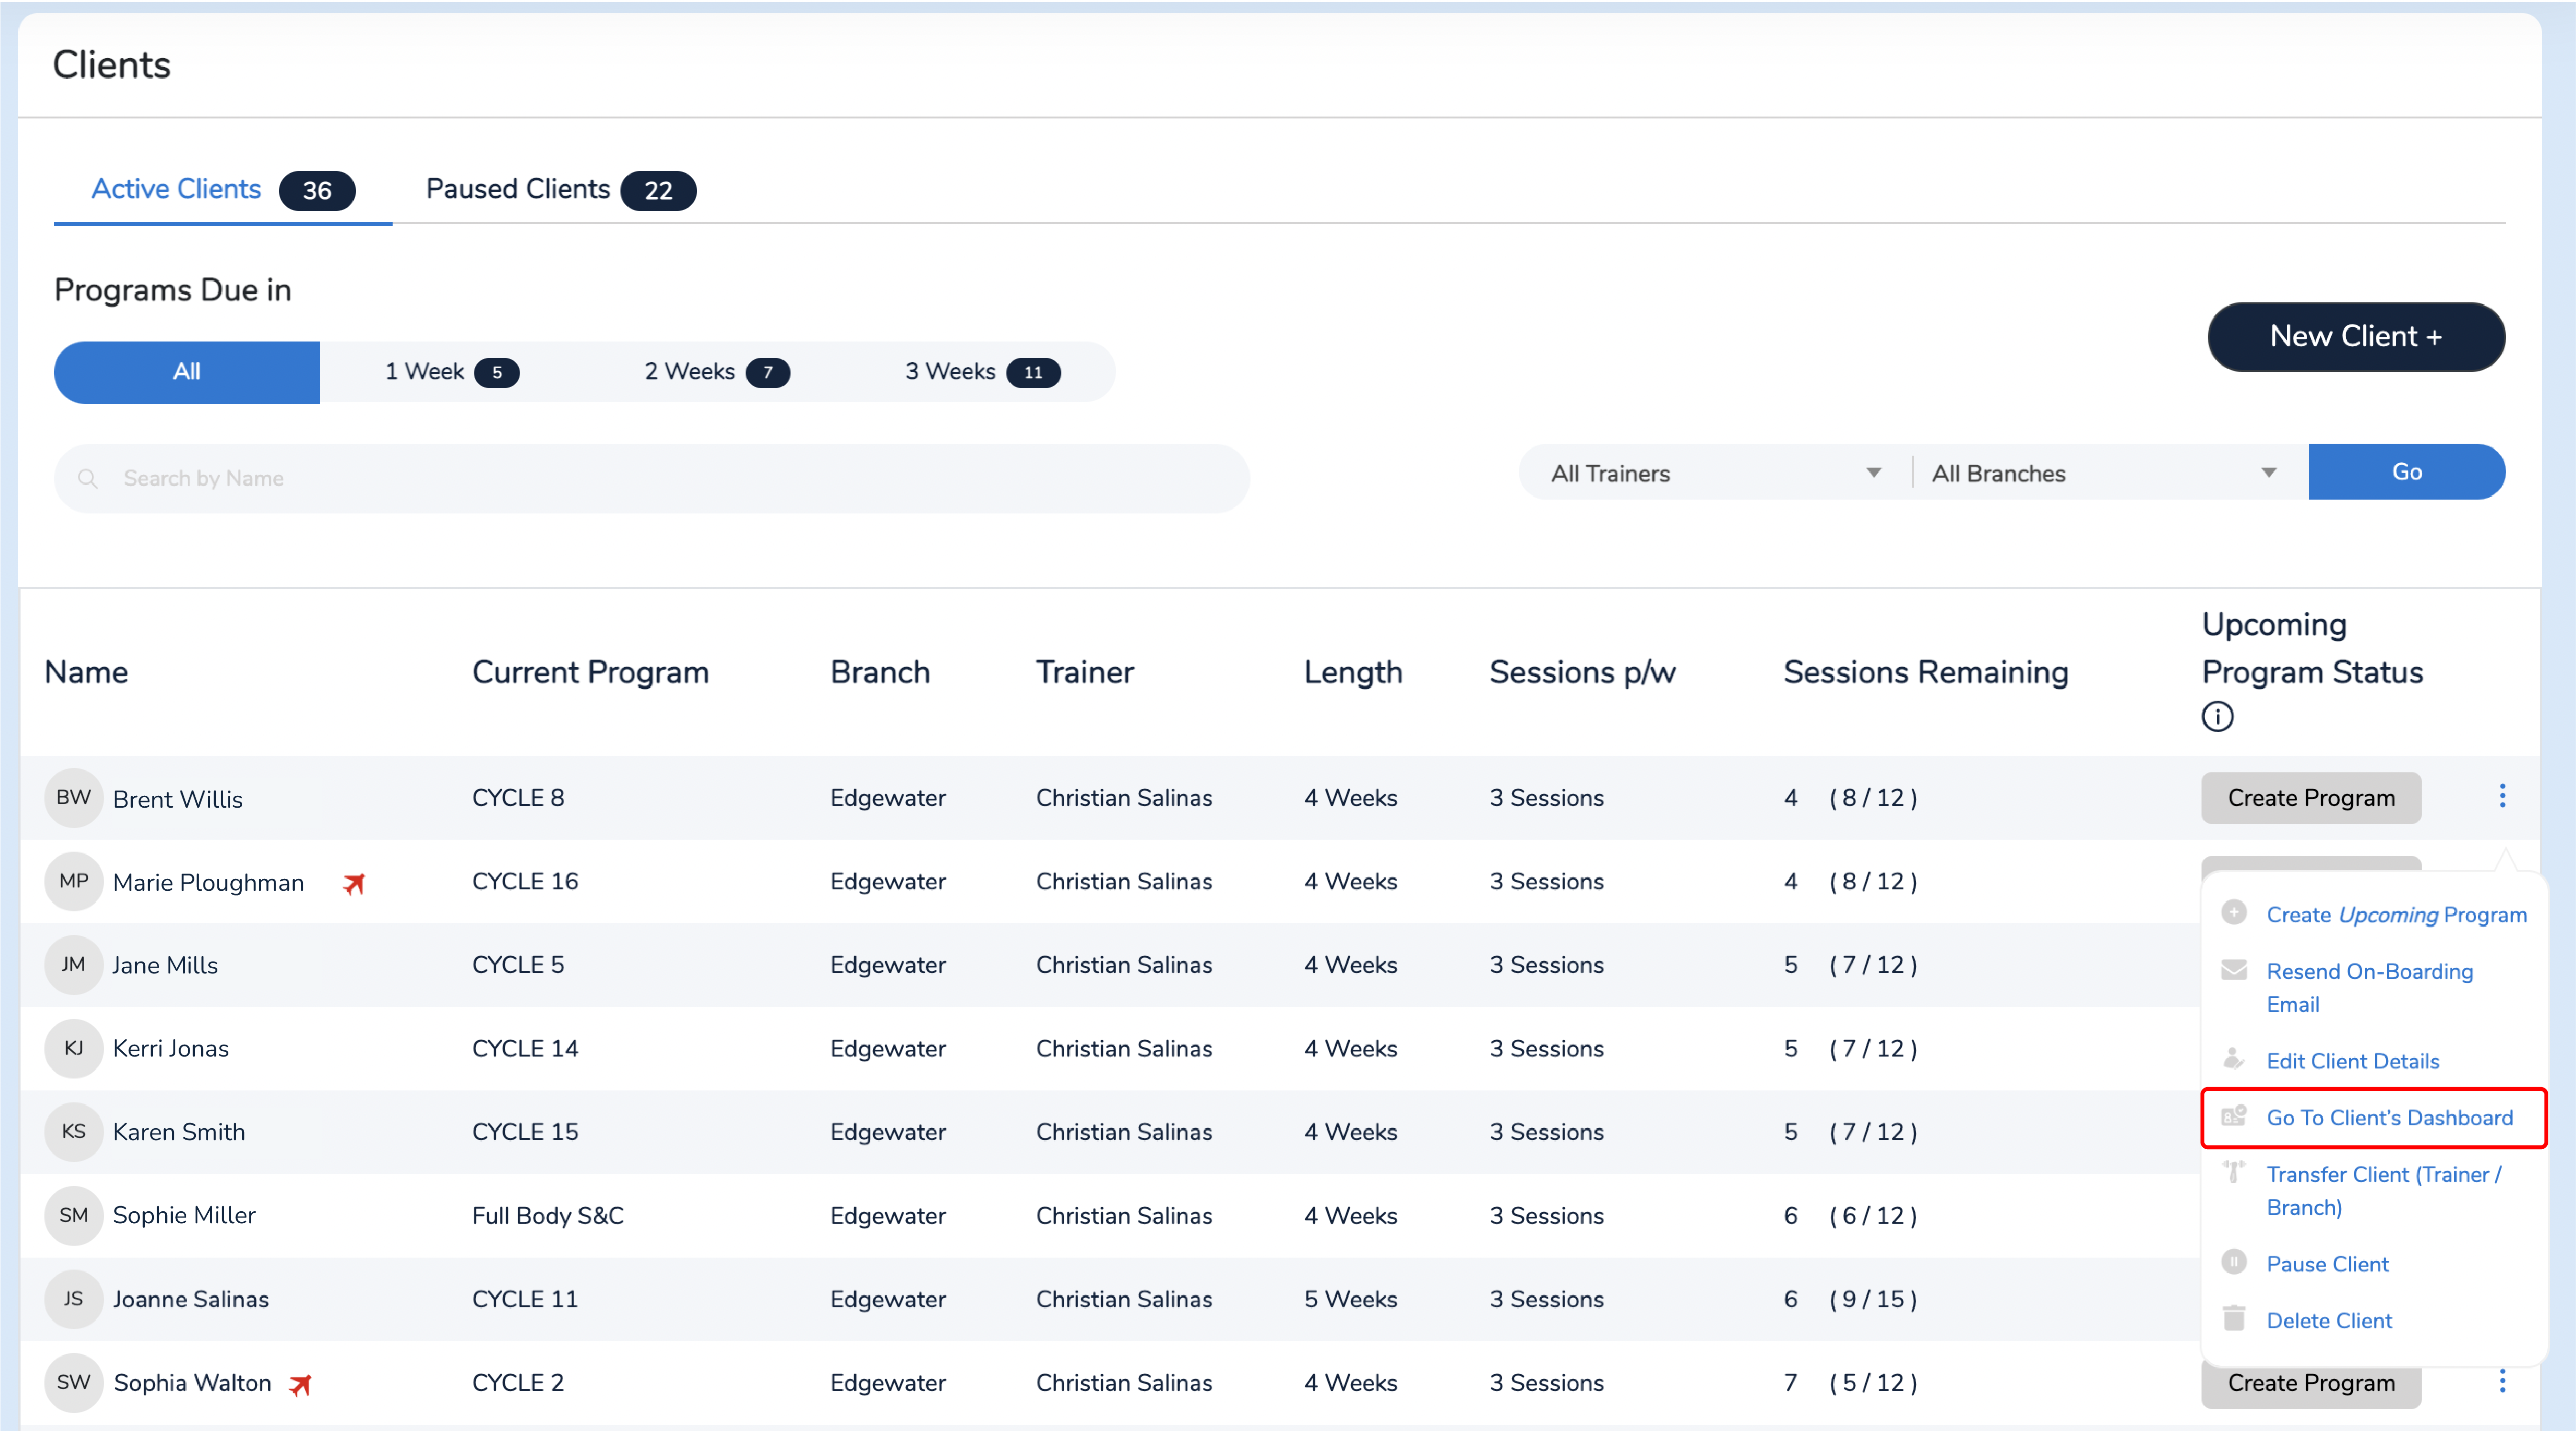The width and height of the screenshot is (2576, 1431).
Task: Choose Go To Client's Dashboard
Action: (x=2389, y=1118)
